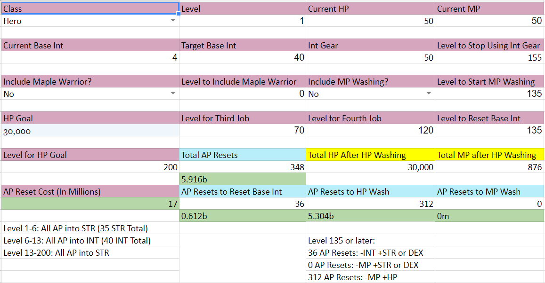The image size is (545, 283).
Task: Select the AP Reset Cost value 17
Action: (x=90, y=204)
